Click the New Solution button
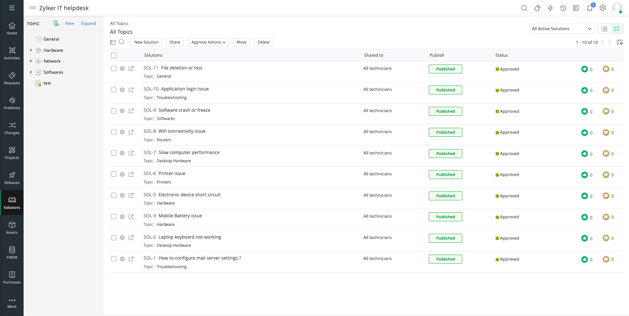The image size is (629, 316). click(146, 42)
